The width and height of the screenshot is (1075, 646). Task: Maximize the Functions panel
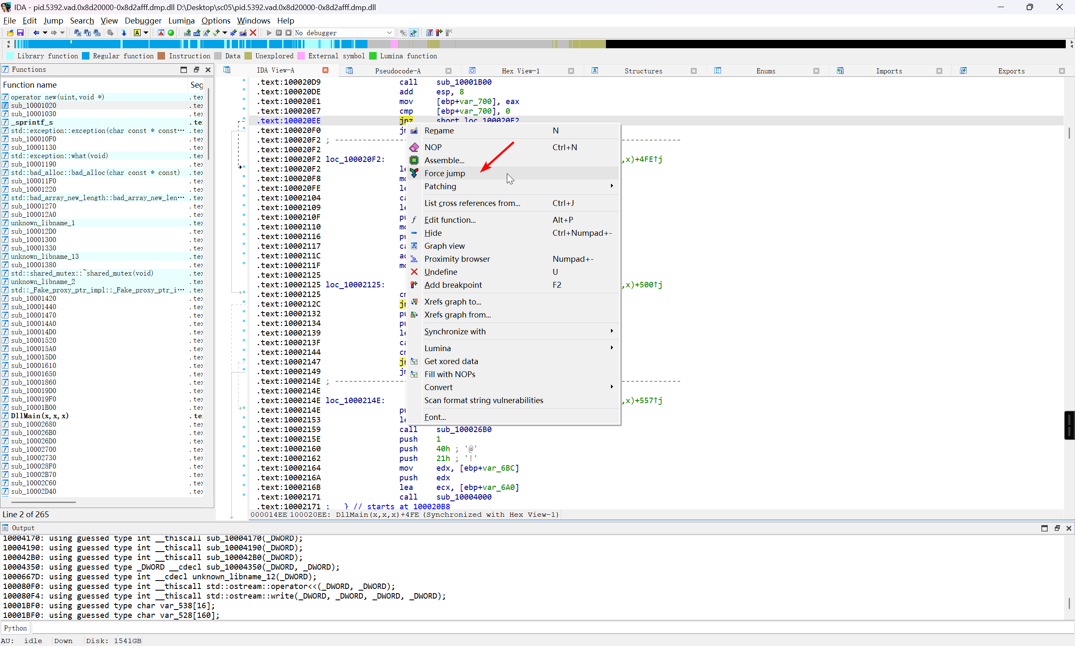click(x=184, y=70)
